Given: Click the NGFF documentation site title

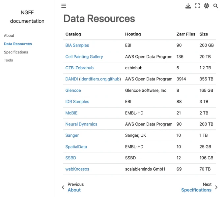Looking at the screenshot, I should tap(27, 17).
